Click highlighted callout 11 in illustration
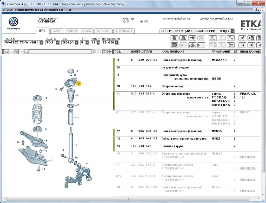This screenshot has width=266, height=203. (78, 83)
